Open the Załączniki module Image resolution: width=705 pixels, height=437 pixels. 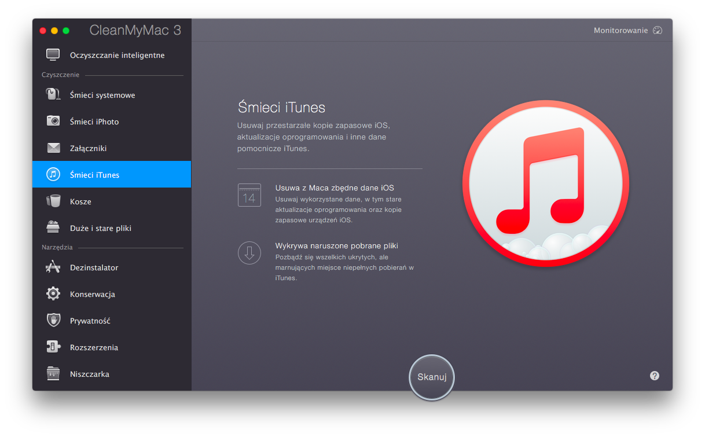[112, 148]
